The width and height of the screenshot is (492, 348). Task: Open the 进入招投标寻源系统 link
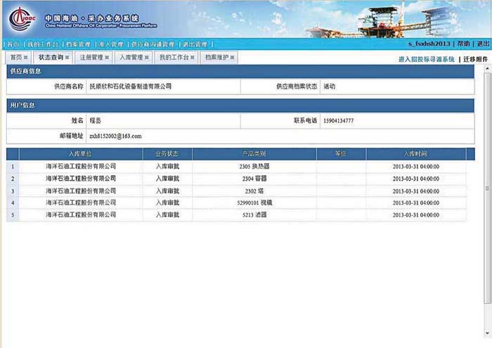pos(426,60)
